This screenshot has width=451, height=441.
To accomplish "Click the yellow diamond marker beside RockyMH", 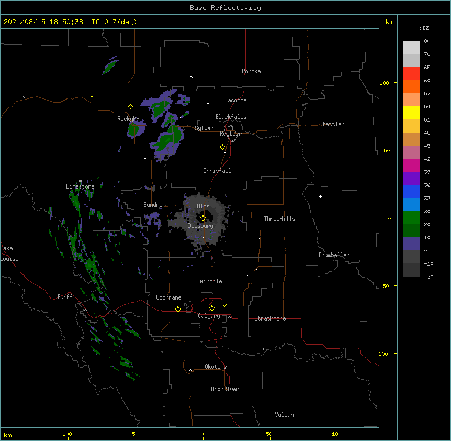I will coord(130,107).
